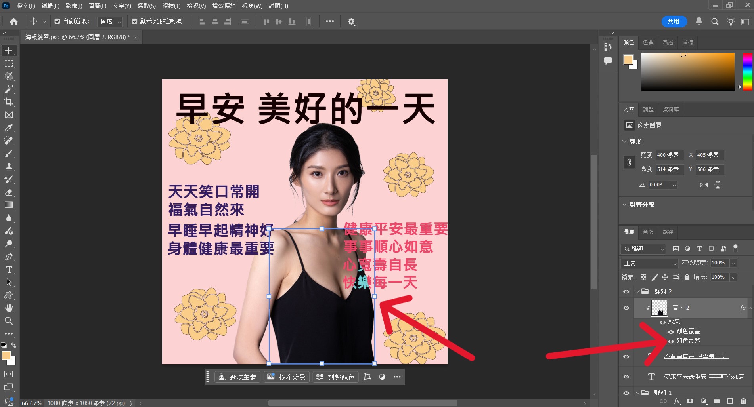Switch to the 調整 tab

[x=648, y=109]
